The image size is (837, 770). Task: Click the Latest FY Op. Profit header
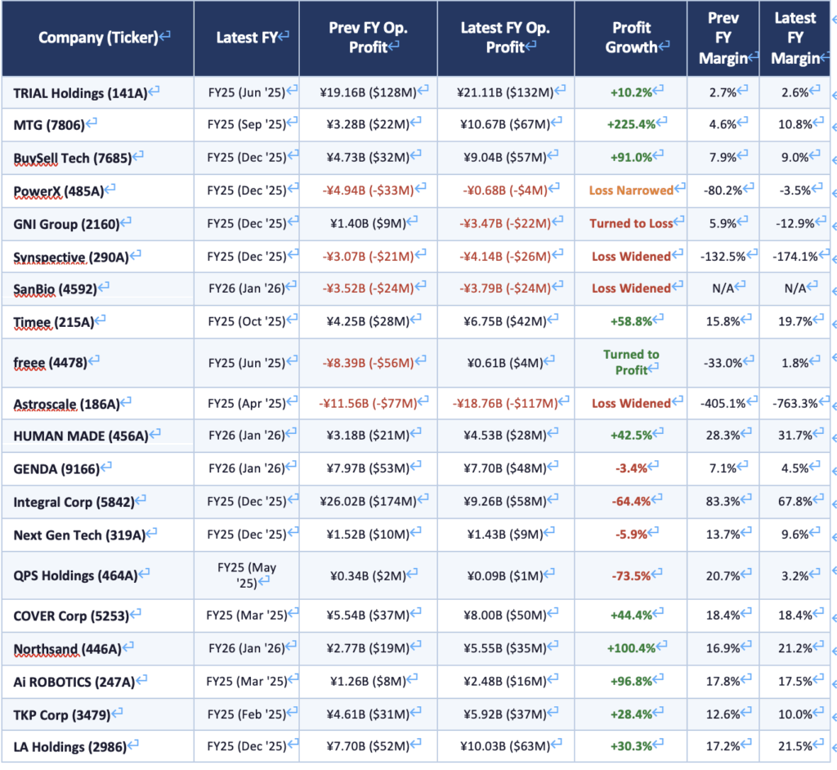pos(505,38)
